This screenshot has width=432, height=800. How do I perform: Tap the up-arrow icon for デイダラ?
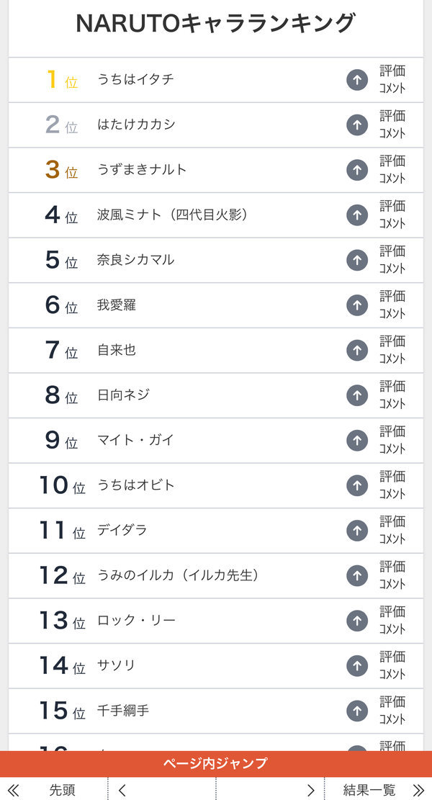tap(357, 531)
